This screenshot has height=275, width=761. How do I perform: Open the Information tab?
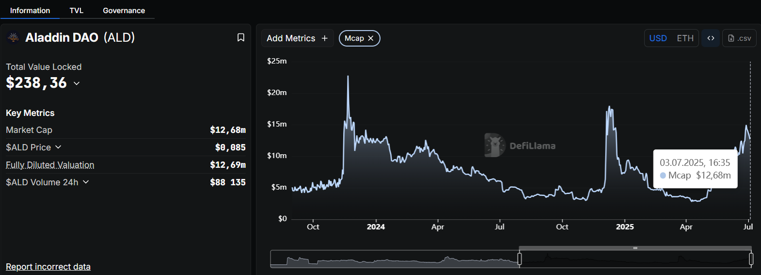pyautogui.click(x=30, y=10)
